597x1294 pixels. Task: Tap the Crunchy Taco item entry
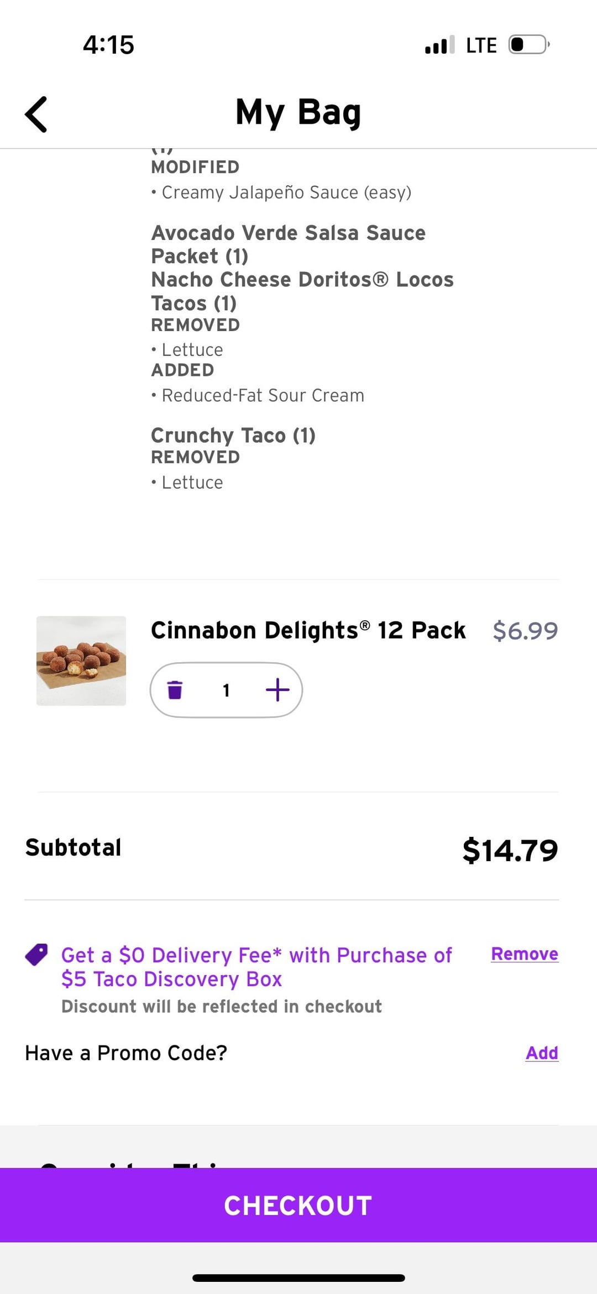coord(233,436)
